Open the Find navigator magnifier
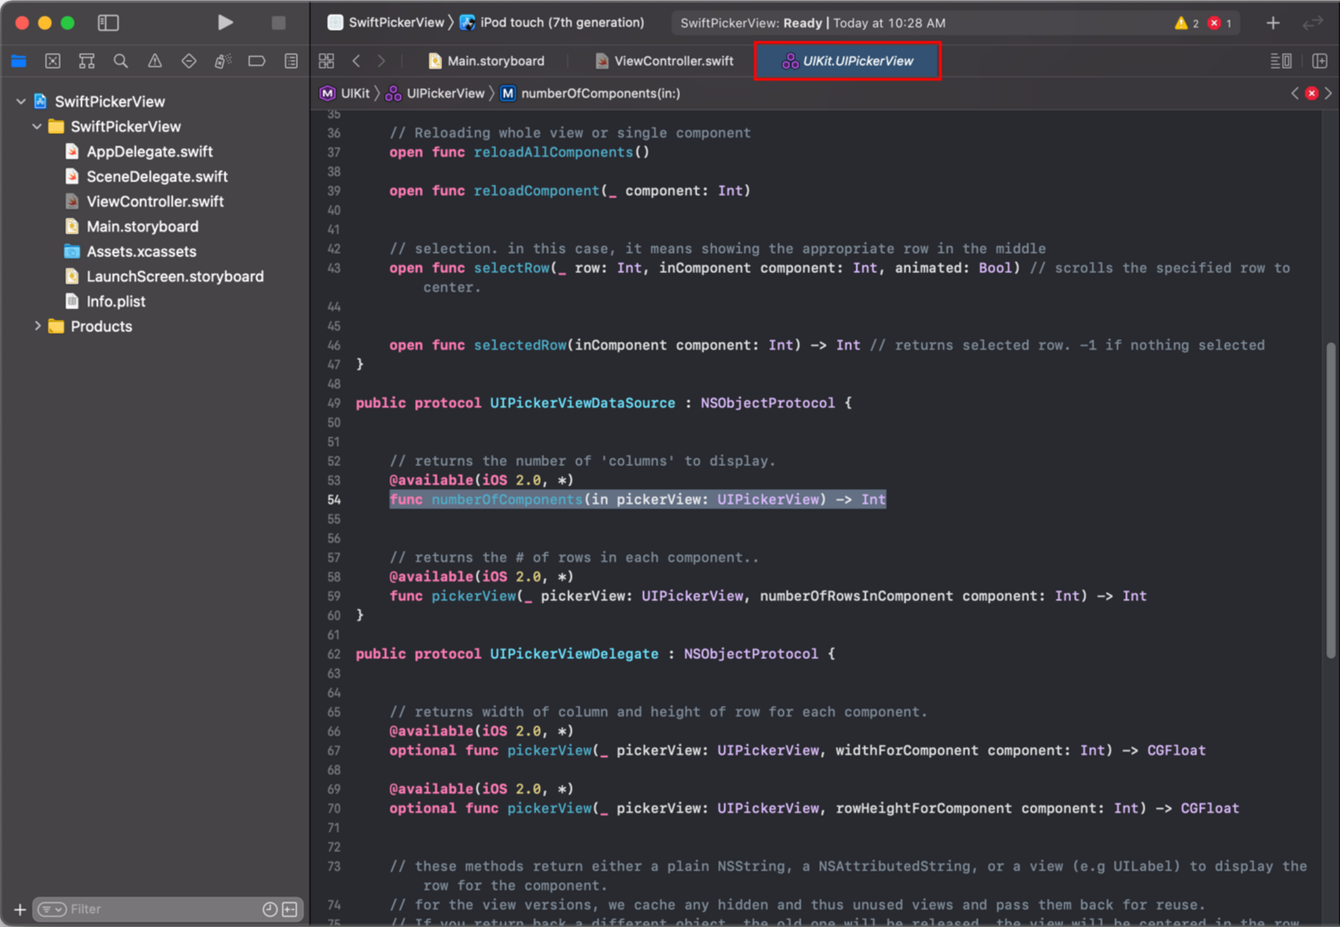Screen dimensions: 1340x927 coord(121,61)
